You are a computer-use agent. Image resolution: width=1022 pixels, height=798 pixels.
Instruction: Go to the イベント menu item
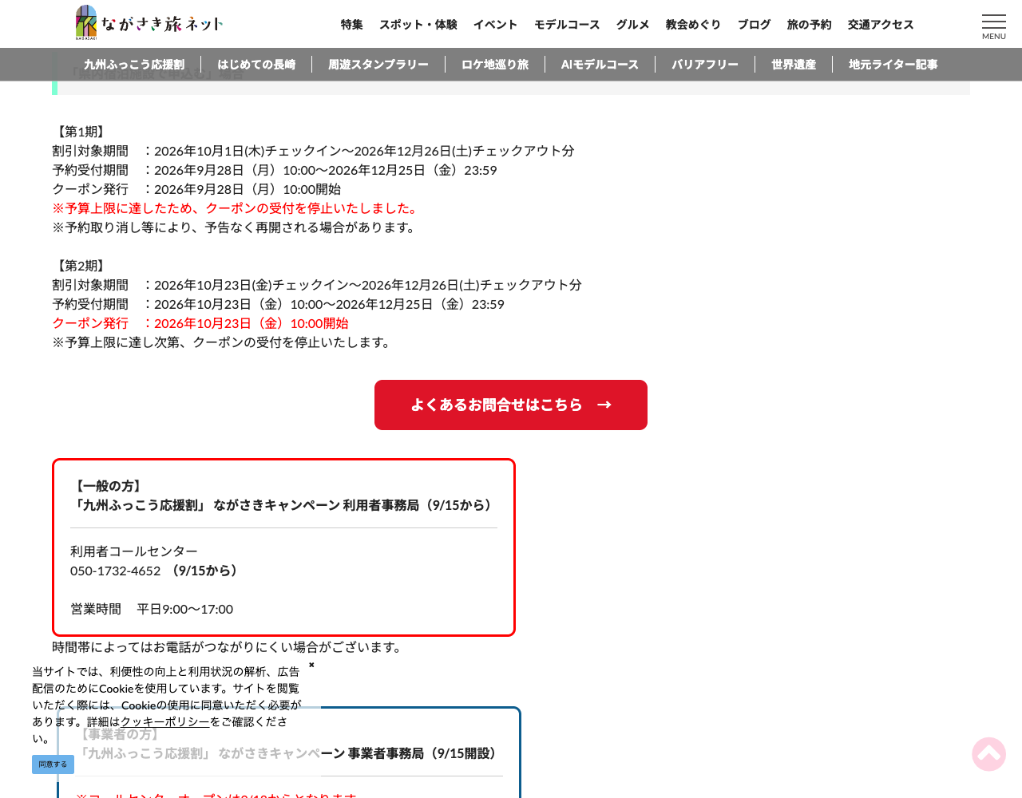496,25
